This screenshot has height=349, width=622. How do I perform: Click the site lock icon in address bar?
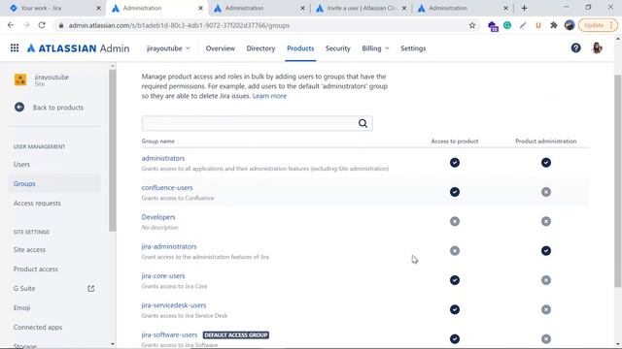point(60,25)
